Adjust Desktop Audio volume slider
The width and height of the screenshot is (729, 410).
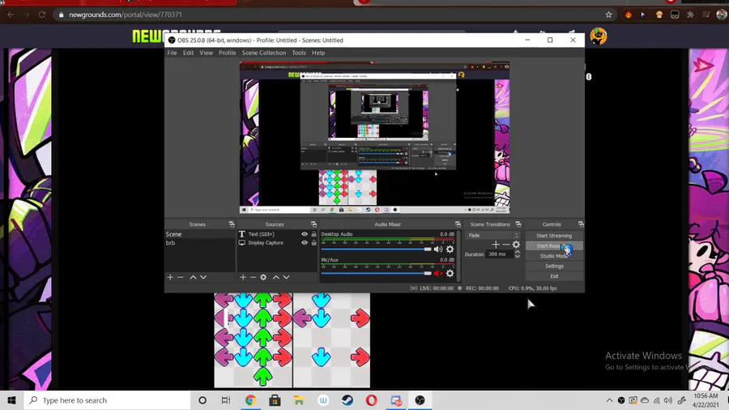pyautogui.click(x=376, y=250)
